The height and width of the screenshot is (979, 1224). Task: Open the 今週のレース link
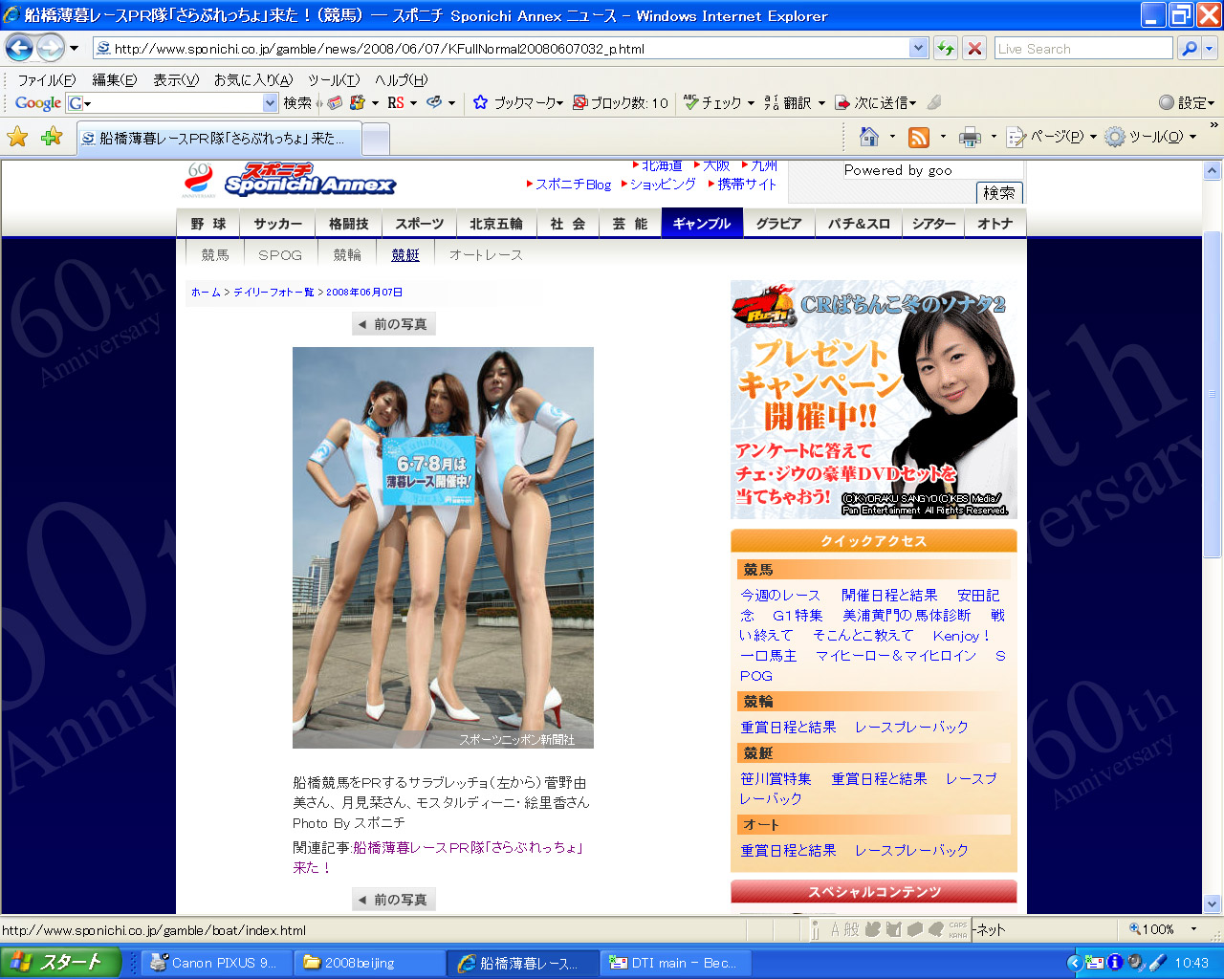tap(780, 596)
